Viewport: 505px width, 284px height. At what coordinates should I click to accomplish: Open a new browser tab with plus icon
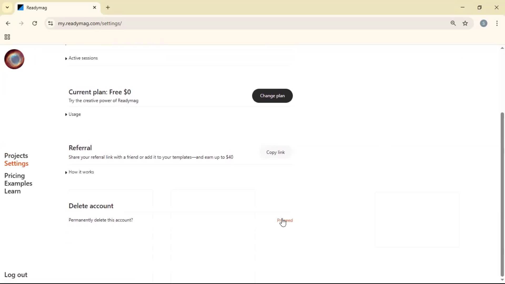(108, 7)
